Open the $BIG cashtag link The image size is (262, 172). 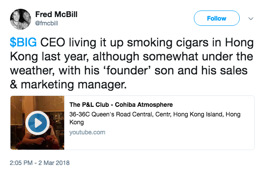[23, 42]
